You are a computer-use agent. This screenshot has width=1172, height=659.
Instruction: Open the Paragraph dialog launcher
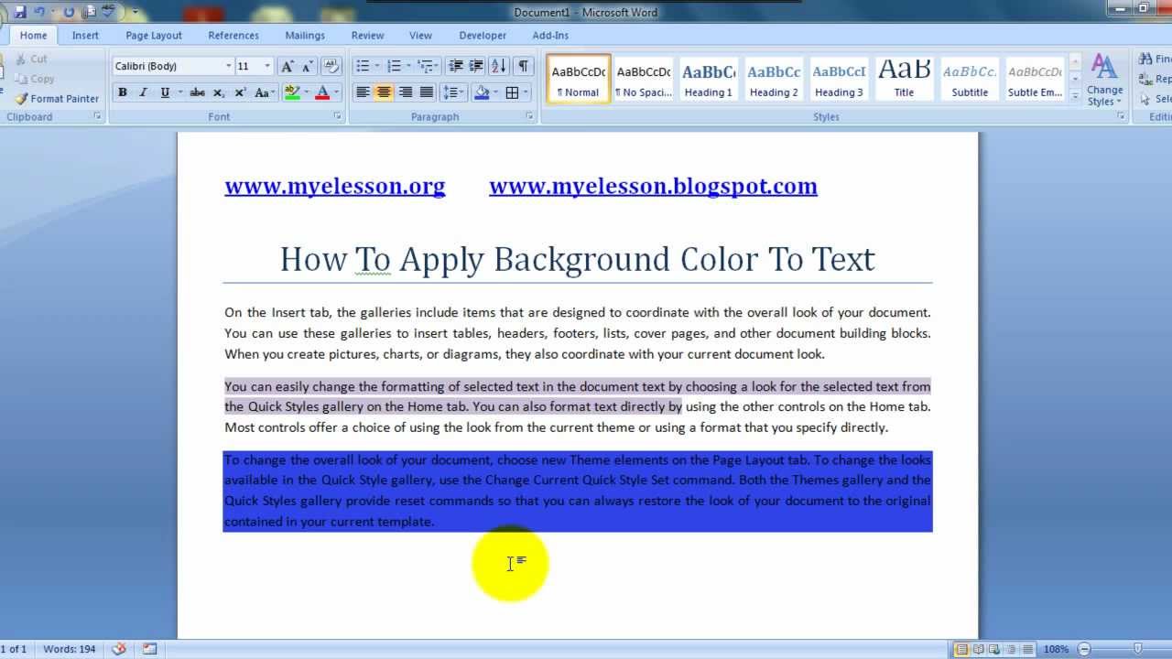click(529, 116)
